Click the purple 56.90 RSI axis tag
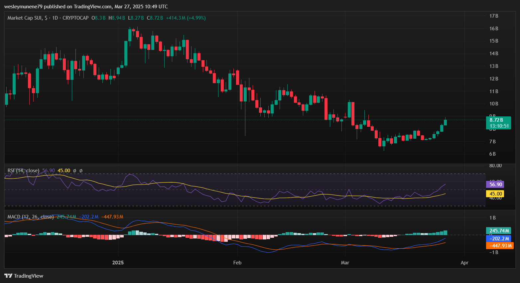The width and height of the screenshot is (520, 283). pyautogui.click(x=495, y=184)
